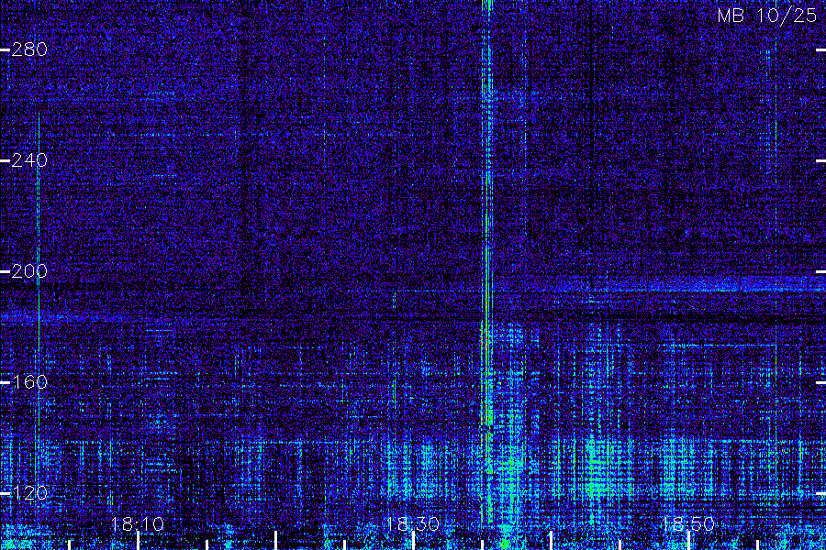Select the 200 frequency axis label

29,271
